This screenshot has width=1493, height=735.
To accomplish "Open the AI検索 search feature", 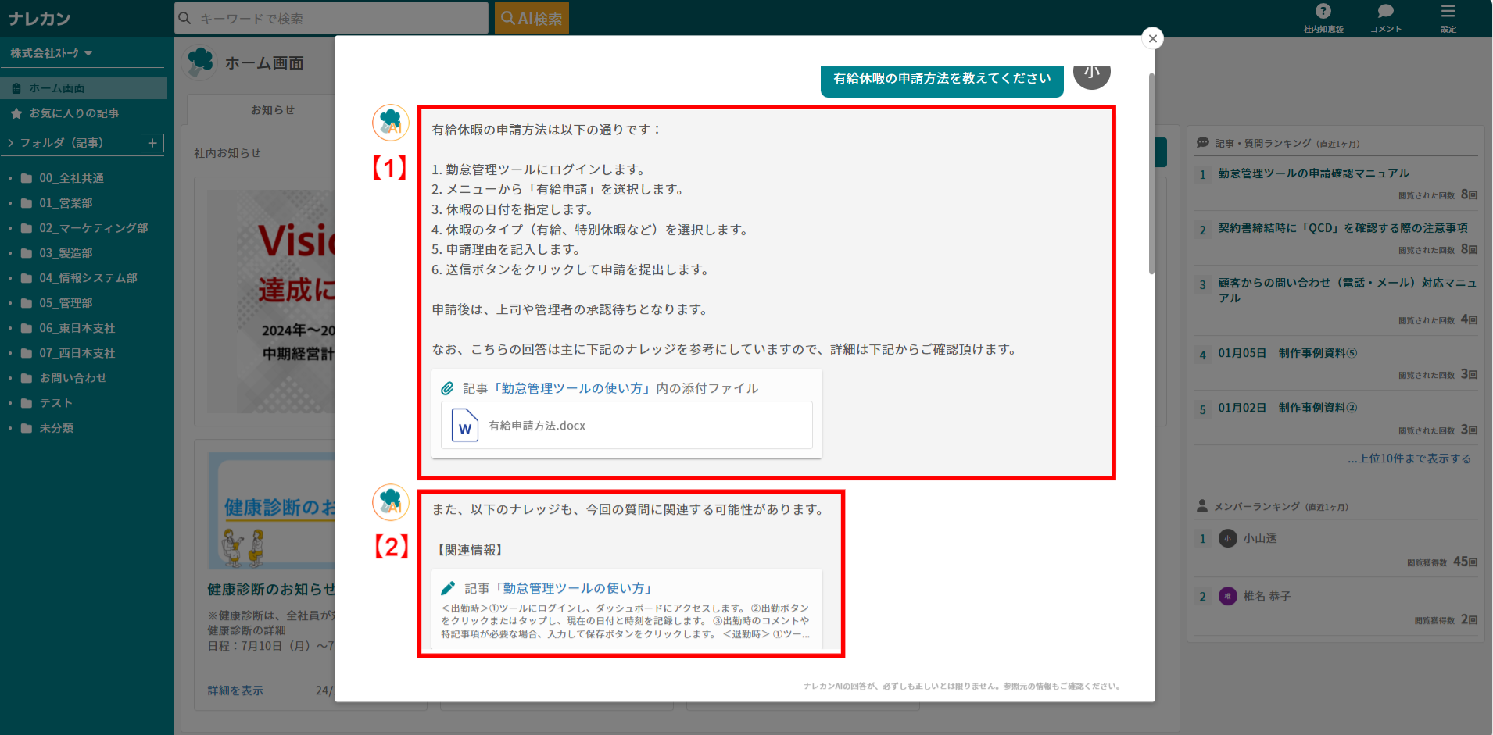I will (531, 17).
